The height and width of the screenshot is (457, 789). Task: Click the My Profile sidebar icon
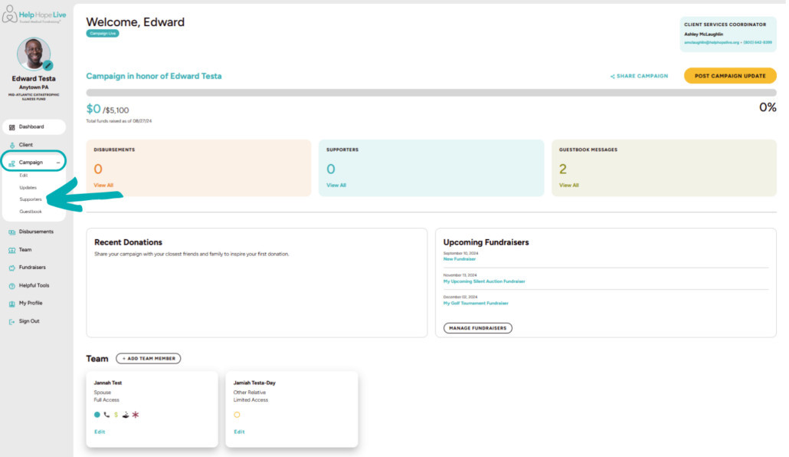pyautogui.click(x=11, y=304)
